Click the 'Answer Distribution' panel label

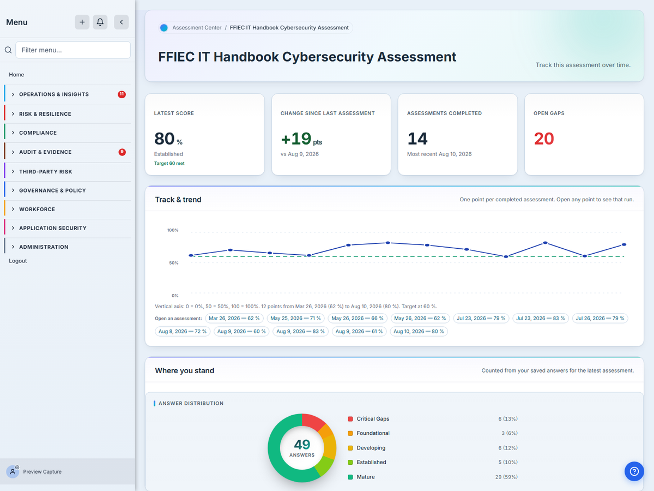click(x=191, y=403)
